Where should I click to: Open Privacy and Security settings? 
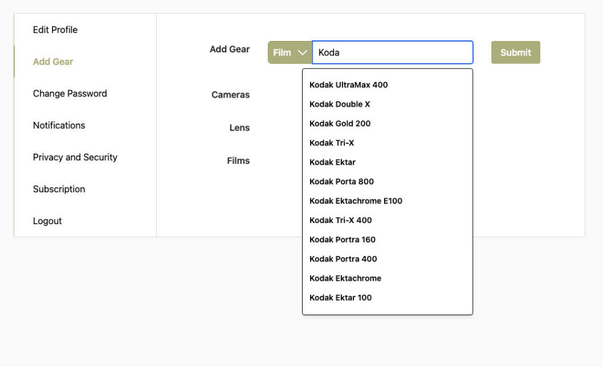click(x=75, y=157)
